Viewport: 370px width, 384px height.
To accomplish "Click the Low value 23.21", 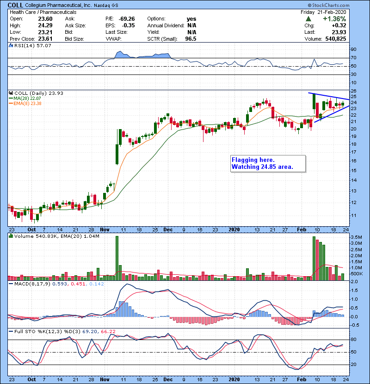I will tap(45, 32).
